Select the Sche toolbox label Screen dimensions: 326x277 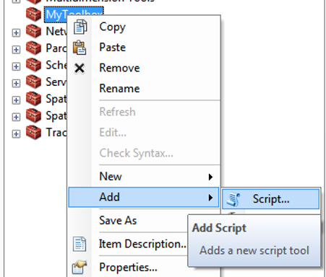(56, 65)
